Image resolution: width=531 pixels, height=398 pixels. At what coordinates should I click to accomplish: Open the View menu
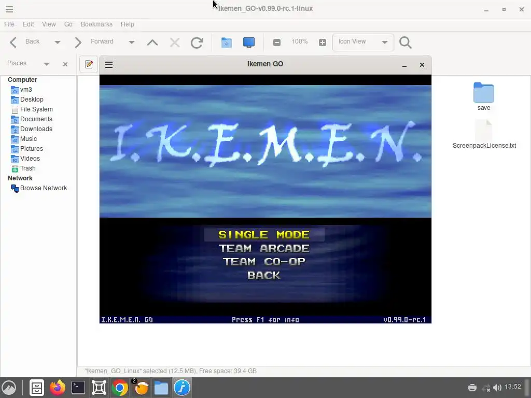pos(49,24)
